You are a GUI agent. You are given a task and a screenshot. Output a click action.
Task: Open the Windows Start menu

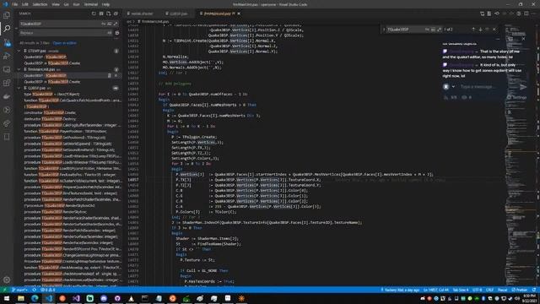tap(7, 298)
